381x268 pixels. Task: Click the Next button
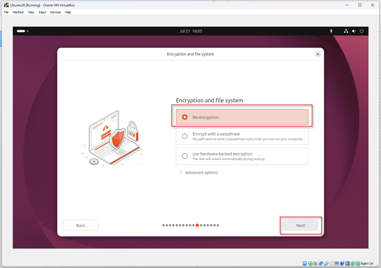tap(300, 226)
